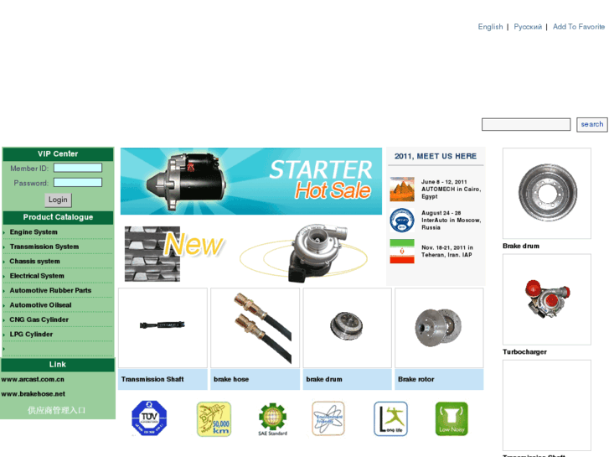609x457 pixels.
Task: Click the 2011, MEET US HERE heading
Action: tap(436, 156)
